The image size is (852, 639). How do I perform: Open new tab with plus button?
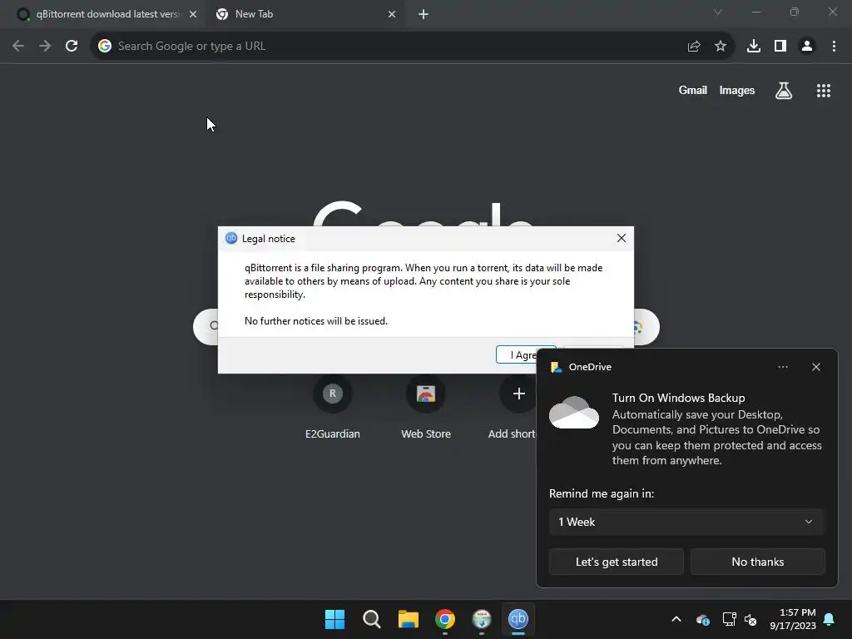pyautogui.click(x=424, y=15)
